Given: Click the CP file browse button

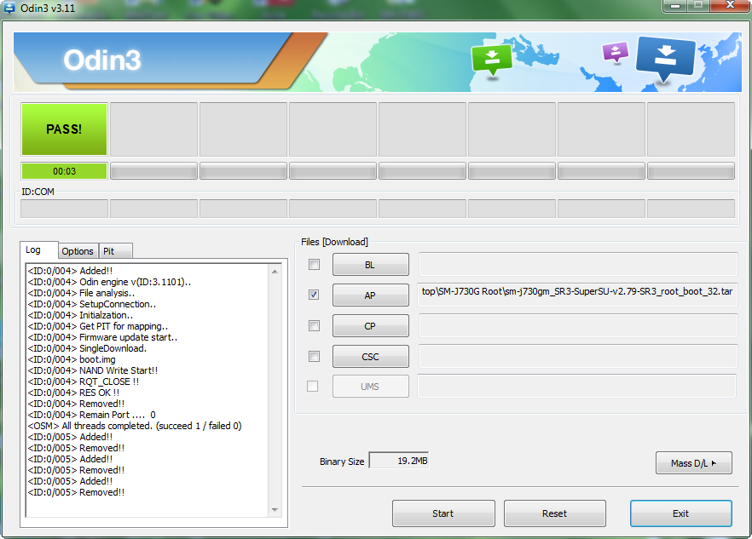Looking at the screenshot, I should (371, 326).
